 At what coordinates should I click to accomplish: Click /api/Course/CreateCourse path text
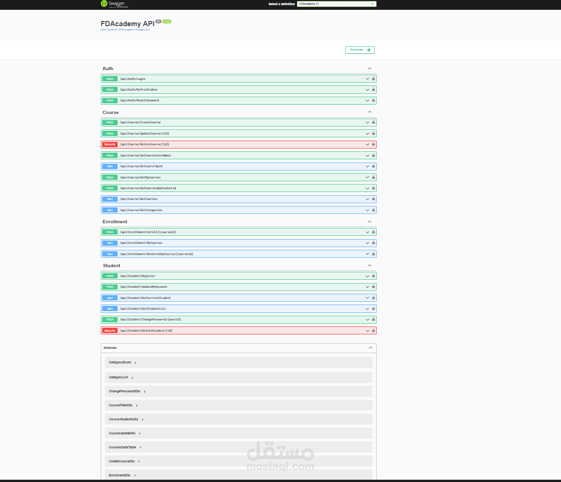(x=140, y=122)
